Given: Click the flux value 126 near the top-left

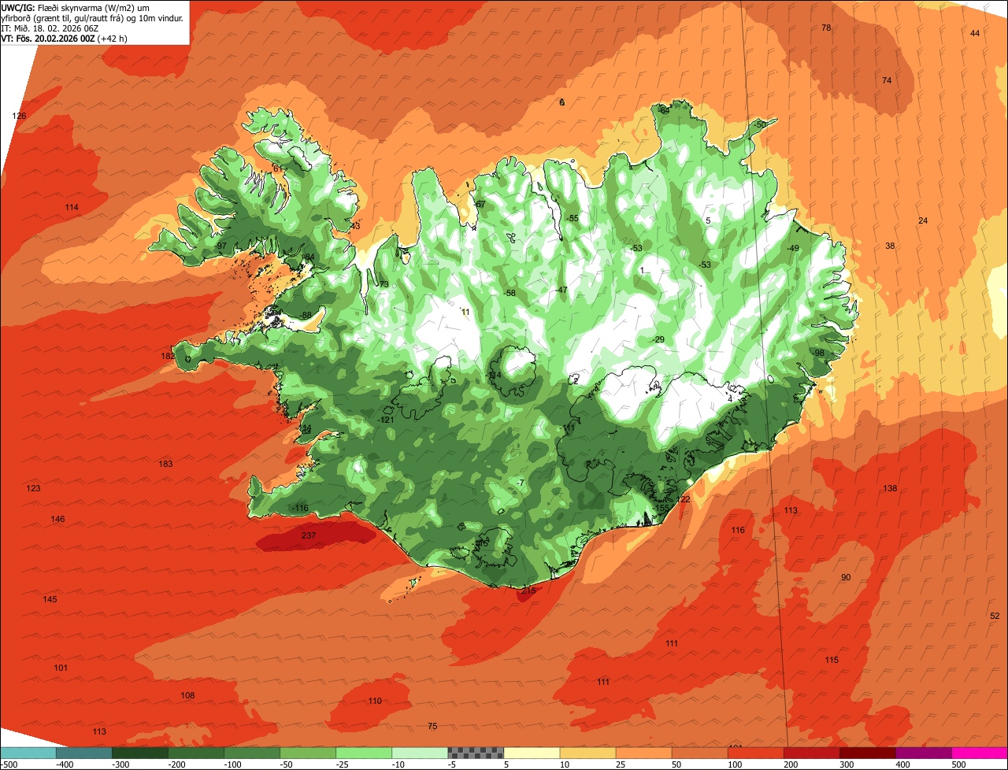Looking at the screenshot, I should [19, 116].
